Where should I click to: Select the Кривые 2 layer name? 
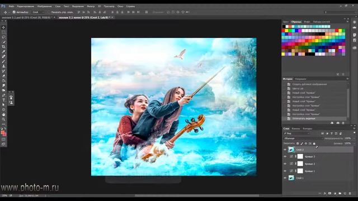pyautogui.click(x=310, y=164)
